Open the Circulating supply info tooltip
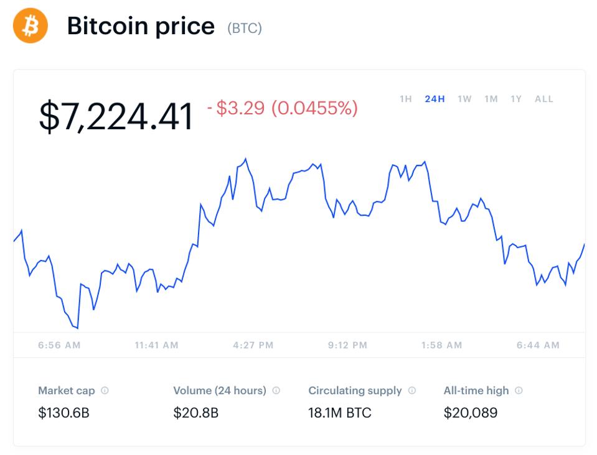 [411, 390]
